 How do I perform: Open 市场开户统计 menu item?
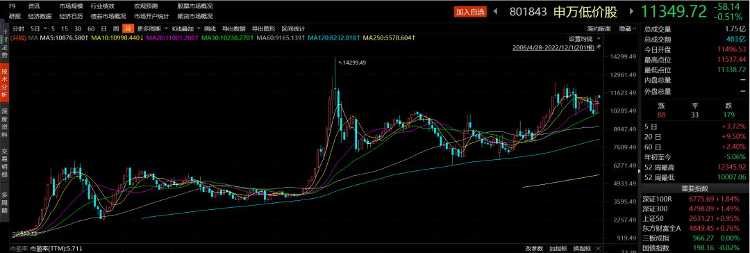pos(151,16)
